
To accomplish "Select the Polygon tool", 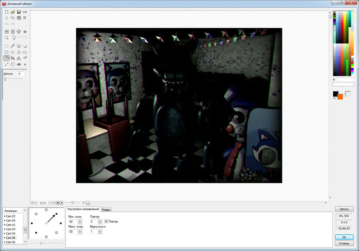I will (19, 52).
